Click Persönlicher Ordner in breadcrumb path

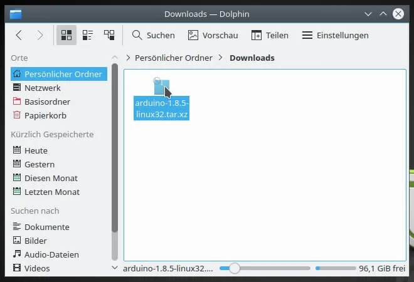click(x=173, y=58)
